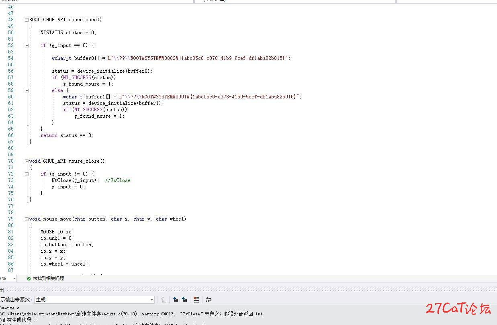The width and height of the screenshot is (497, 325).
Task: Click void GHUB_API mouse_close() signature
Action: pos(67,161)
